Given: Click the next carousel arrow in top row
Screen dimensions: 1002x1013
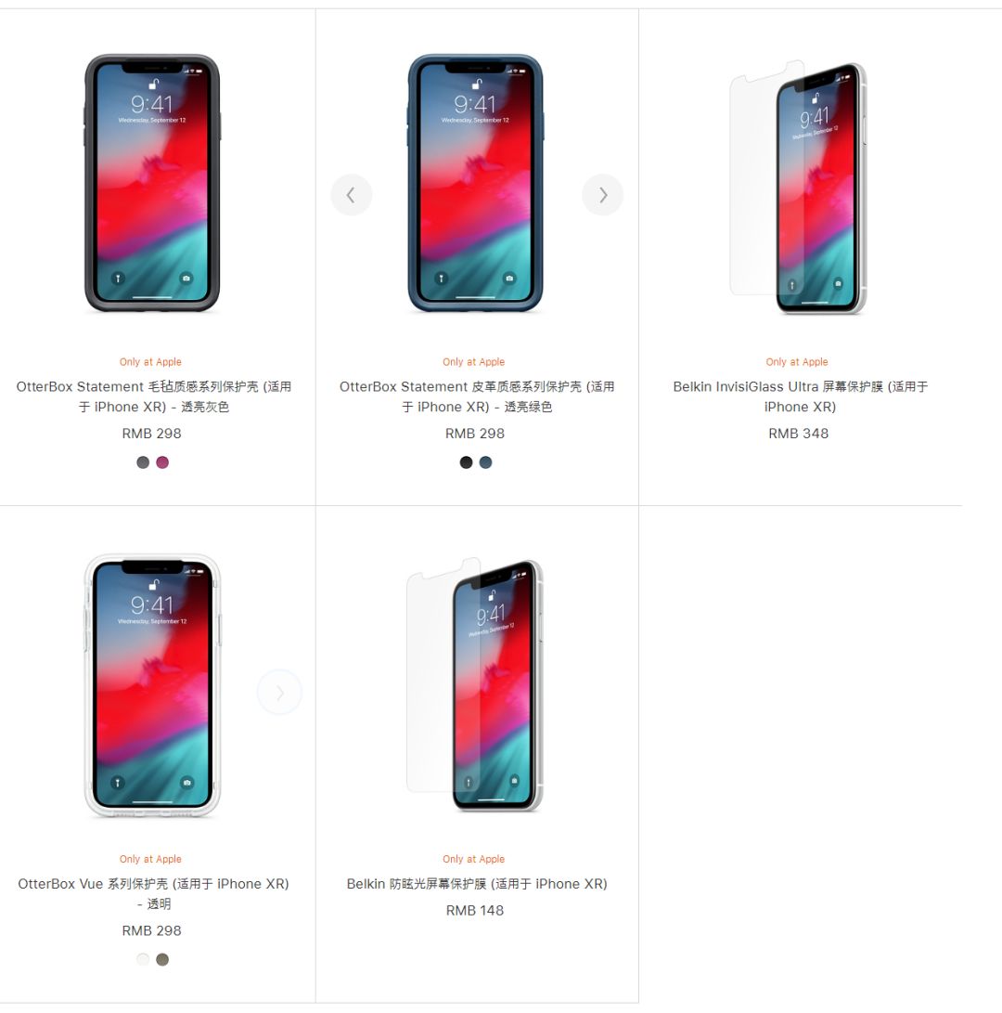Looking at the screenshot, I should tap(603, 194).
